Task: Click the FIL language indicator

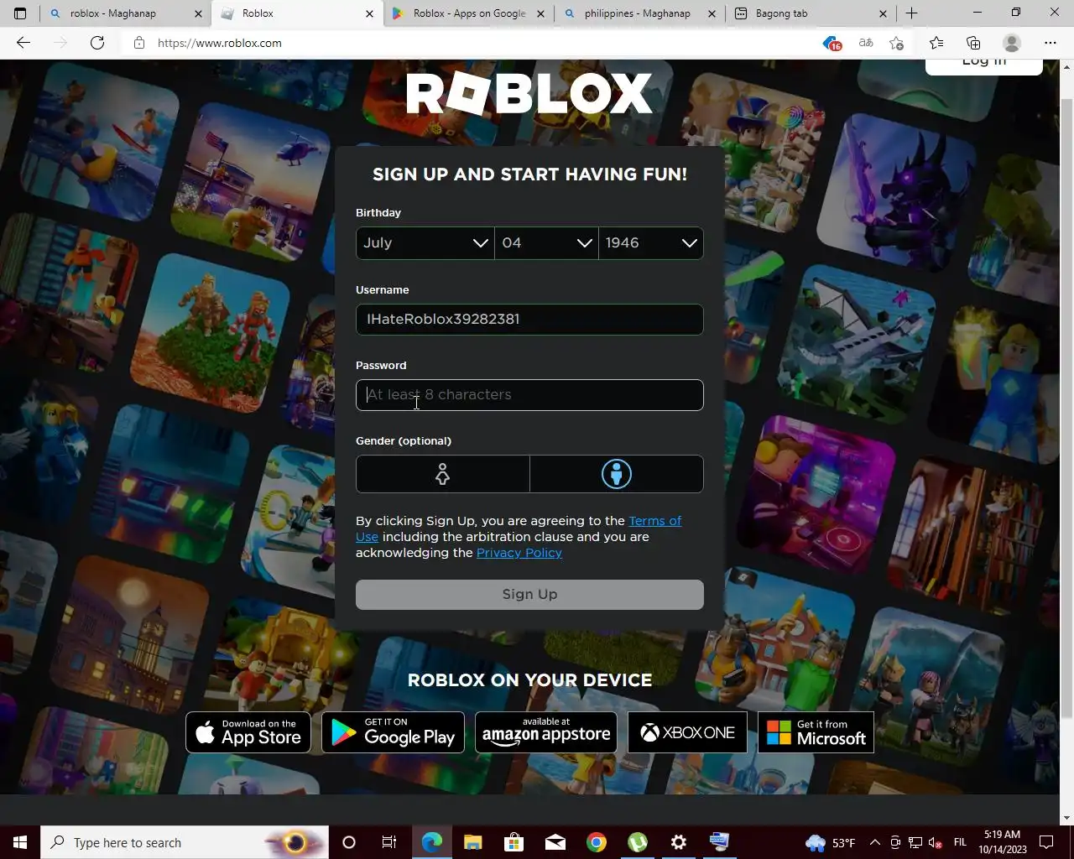Action: tap(960, 842)
